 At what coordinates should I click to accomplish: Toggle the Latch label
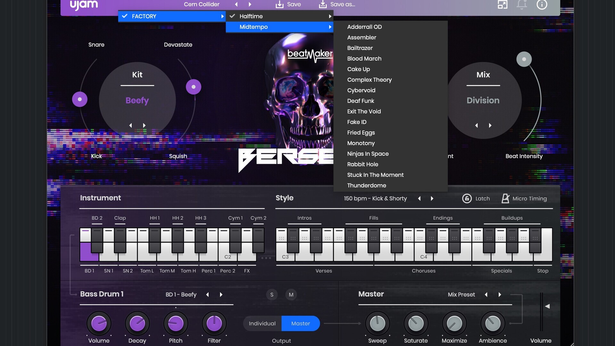pos(482,199)
